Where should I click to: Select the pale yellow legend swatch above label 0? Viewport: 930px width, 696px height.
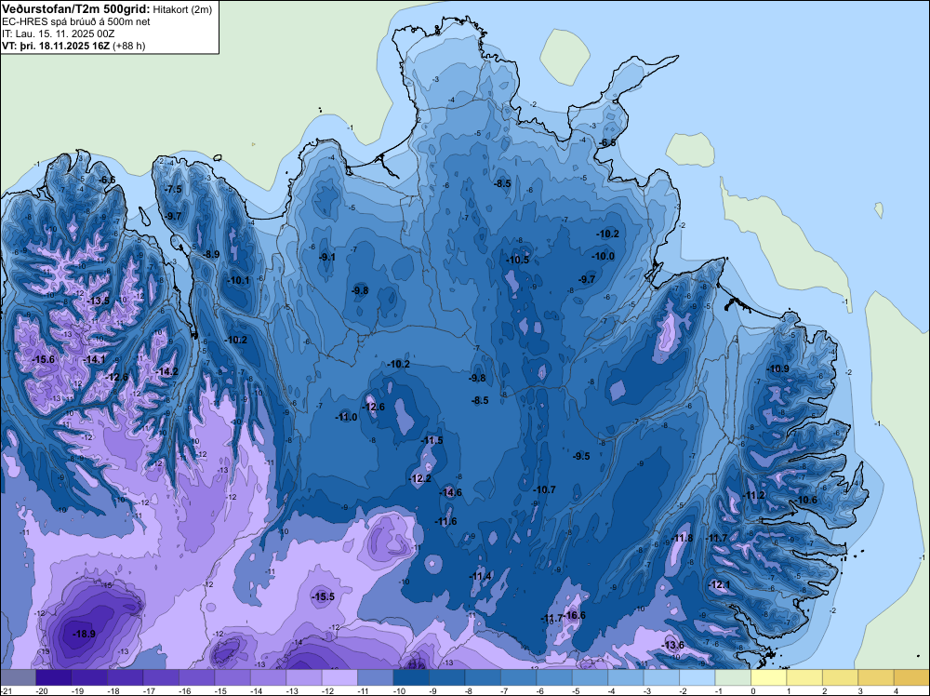(769, 677)
